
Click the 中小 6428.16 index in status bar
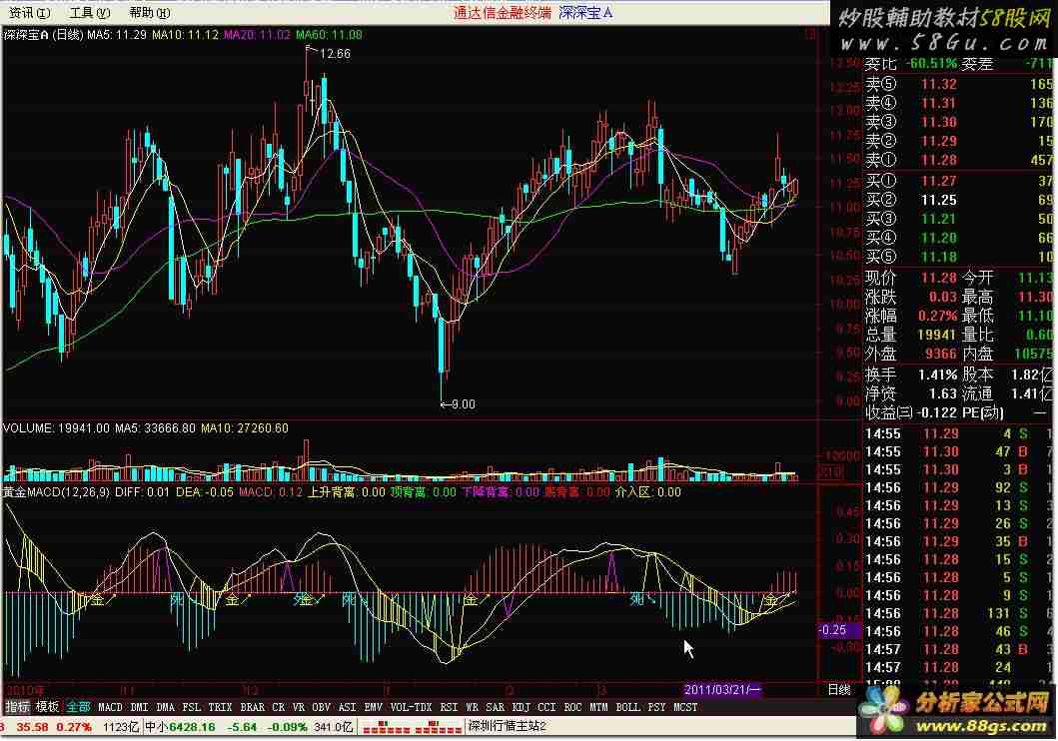click(181, 727)
